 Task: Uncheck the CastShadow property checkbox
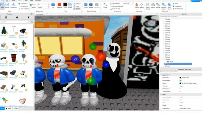click(180, 80)
